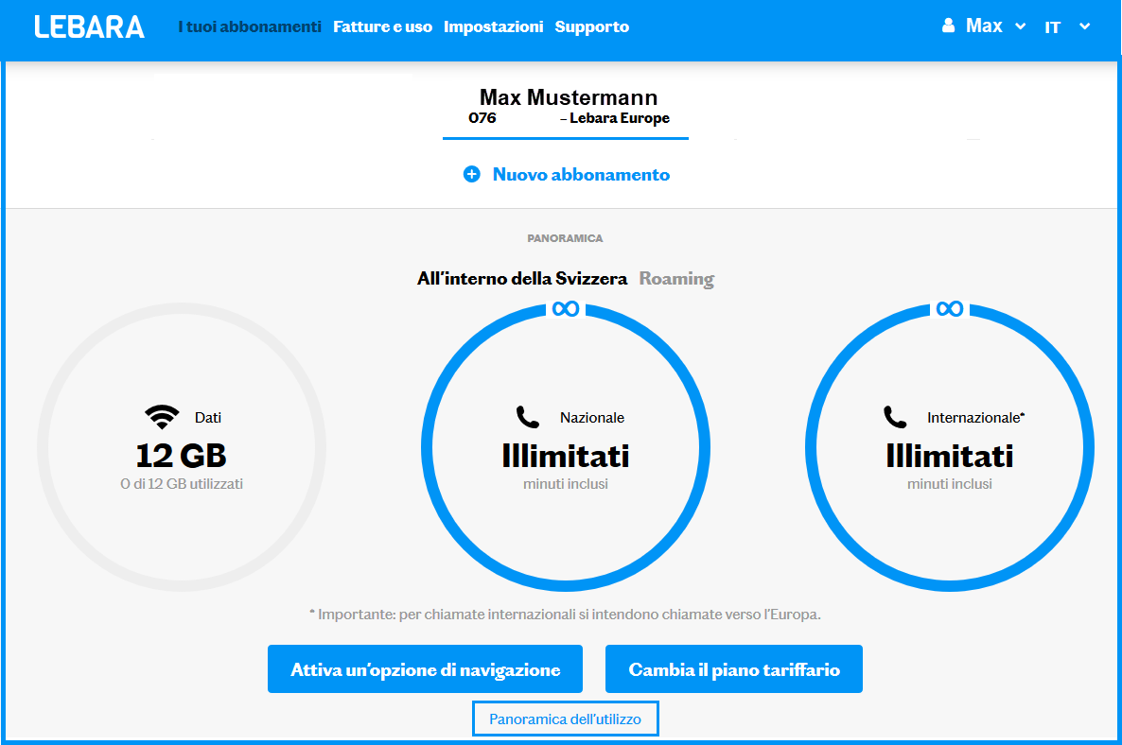Viewport: 1122px width, 745px height.
Task: Open the Fatture e uso menu
Action: pos(383,26)
